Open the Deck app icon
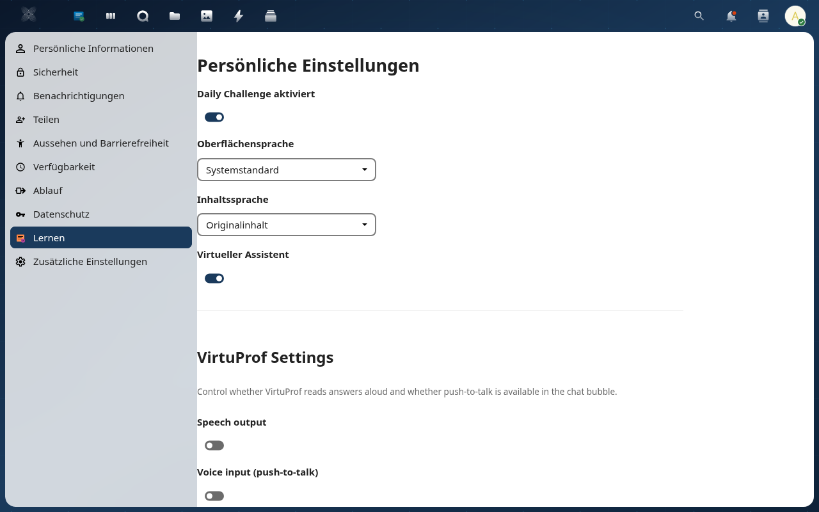Image resolution: width=819 pixels, height=512 pixels. point(270,16)
